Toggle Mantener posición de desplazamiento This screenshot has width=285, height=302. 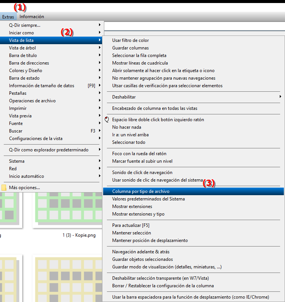coord(194,240)
